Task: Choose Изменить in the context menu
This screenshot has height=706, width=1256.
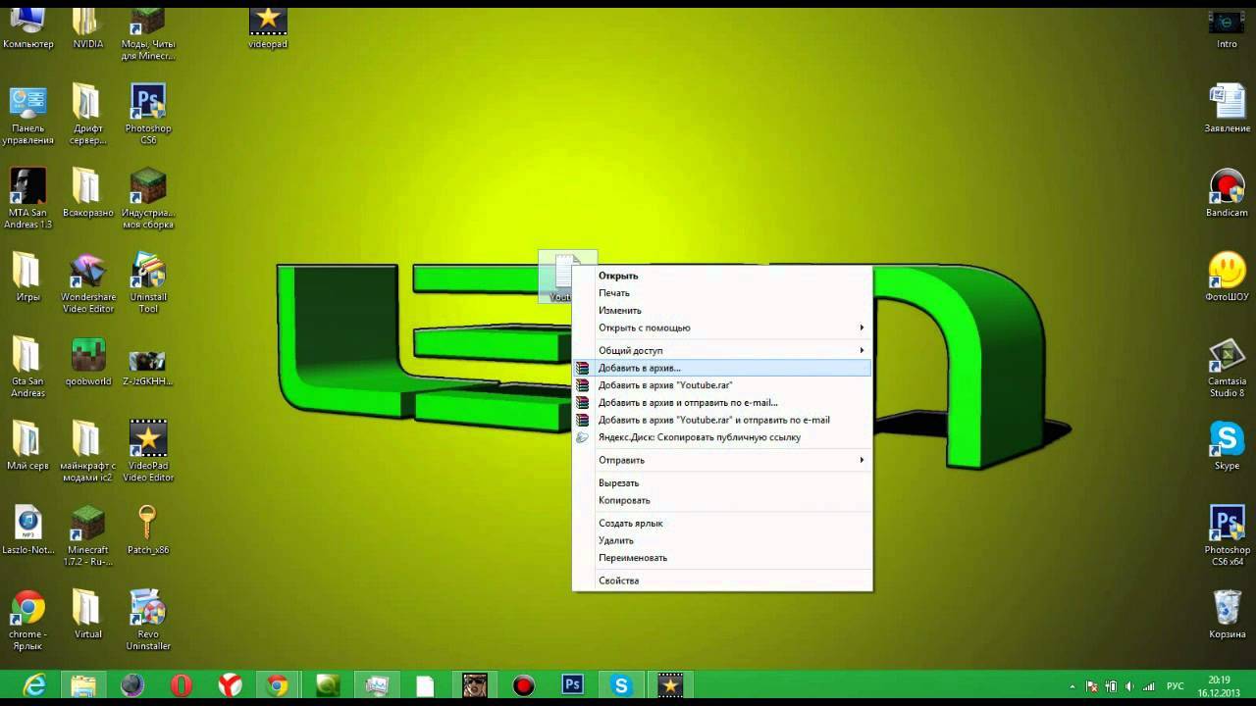Action: (722, 311)
